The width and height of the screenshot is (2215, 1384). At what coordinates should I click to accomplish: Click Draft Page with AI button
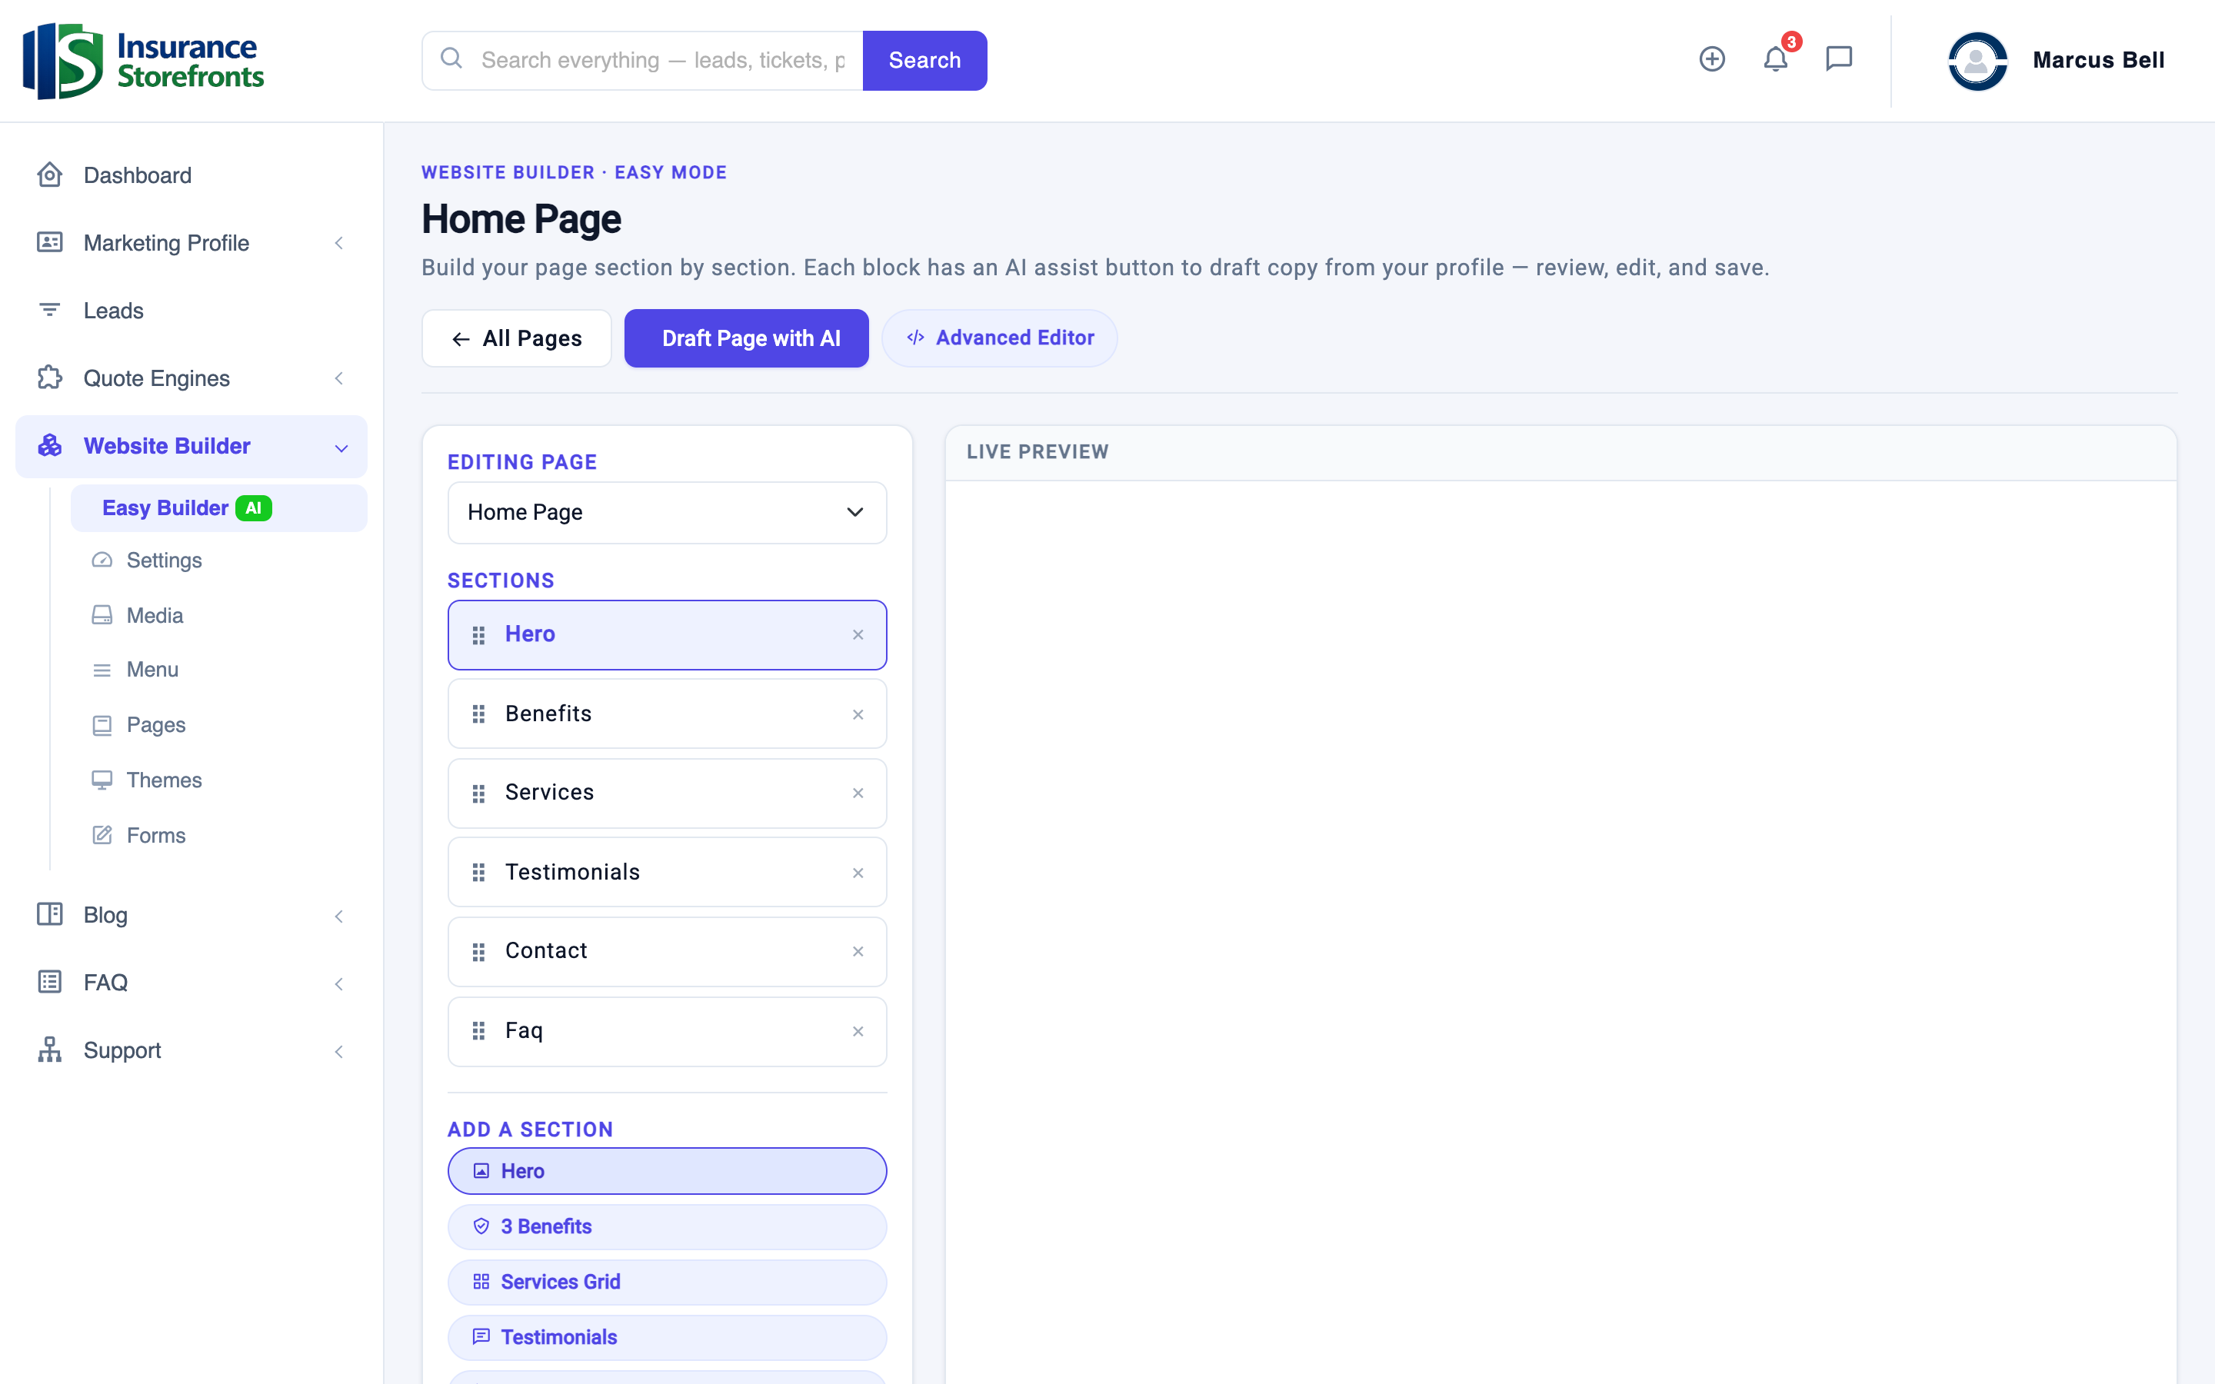click(746, 338)
